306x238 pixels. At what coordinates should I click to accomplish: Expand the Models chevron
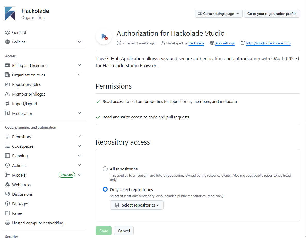(x=79, y=175)
